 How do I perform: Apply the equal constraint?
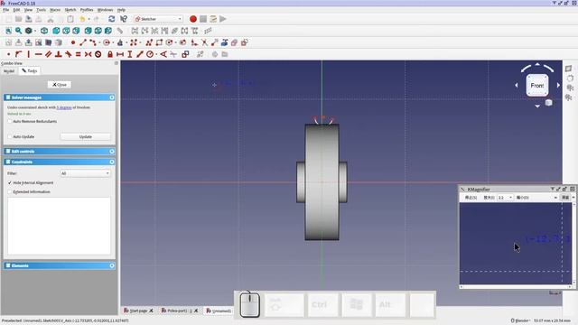coord(79,54)
